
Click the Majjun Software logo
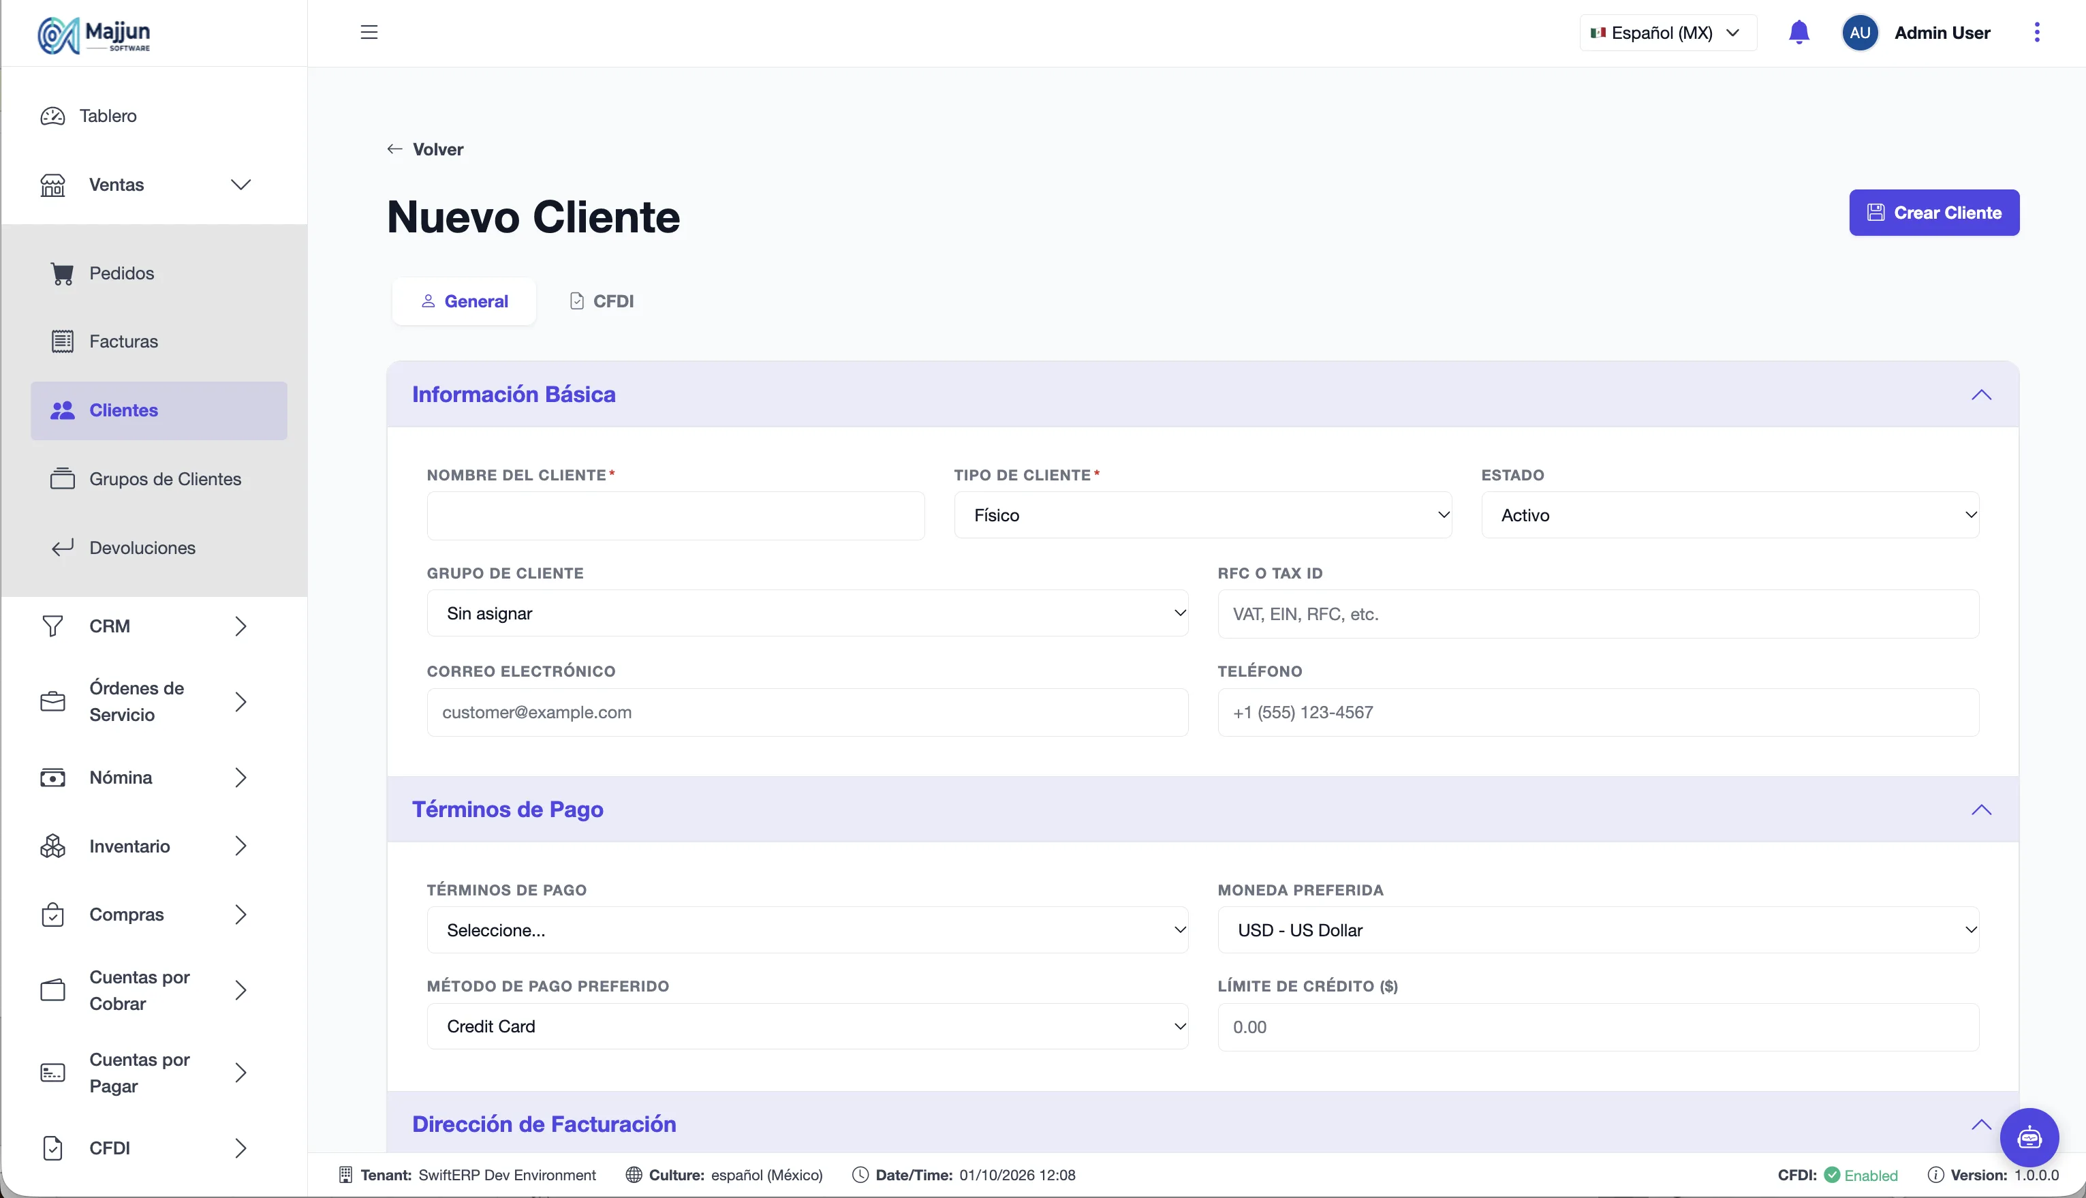(94, 35)
